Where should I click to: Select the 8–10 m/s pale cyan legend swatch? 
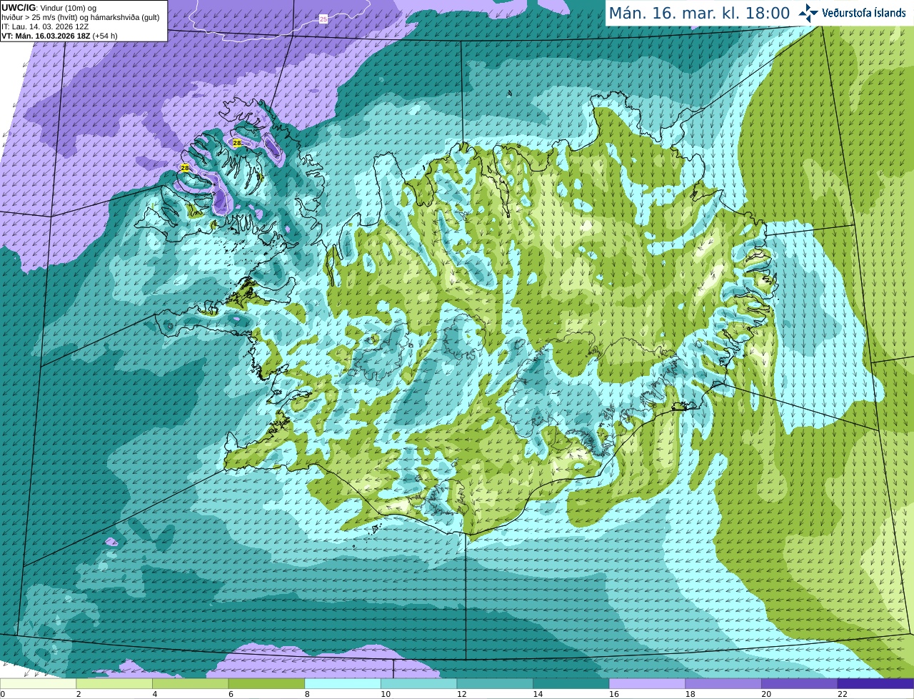343,683
